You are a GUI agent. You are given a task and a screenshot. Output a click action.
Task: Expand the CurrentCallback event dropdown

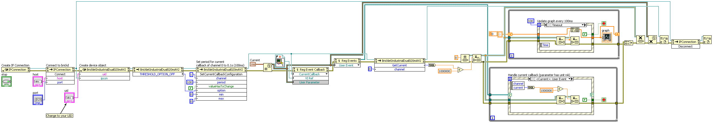(x=326, y=74)
